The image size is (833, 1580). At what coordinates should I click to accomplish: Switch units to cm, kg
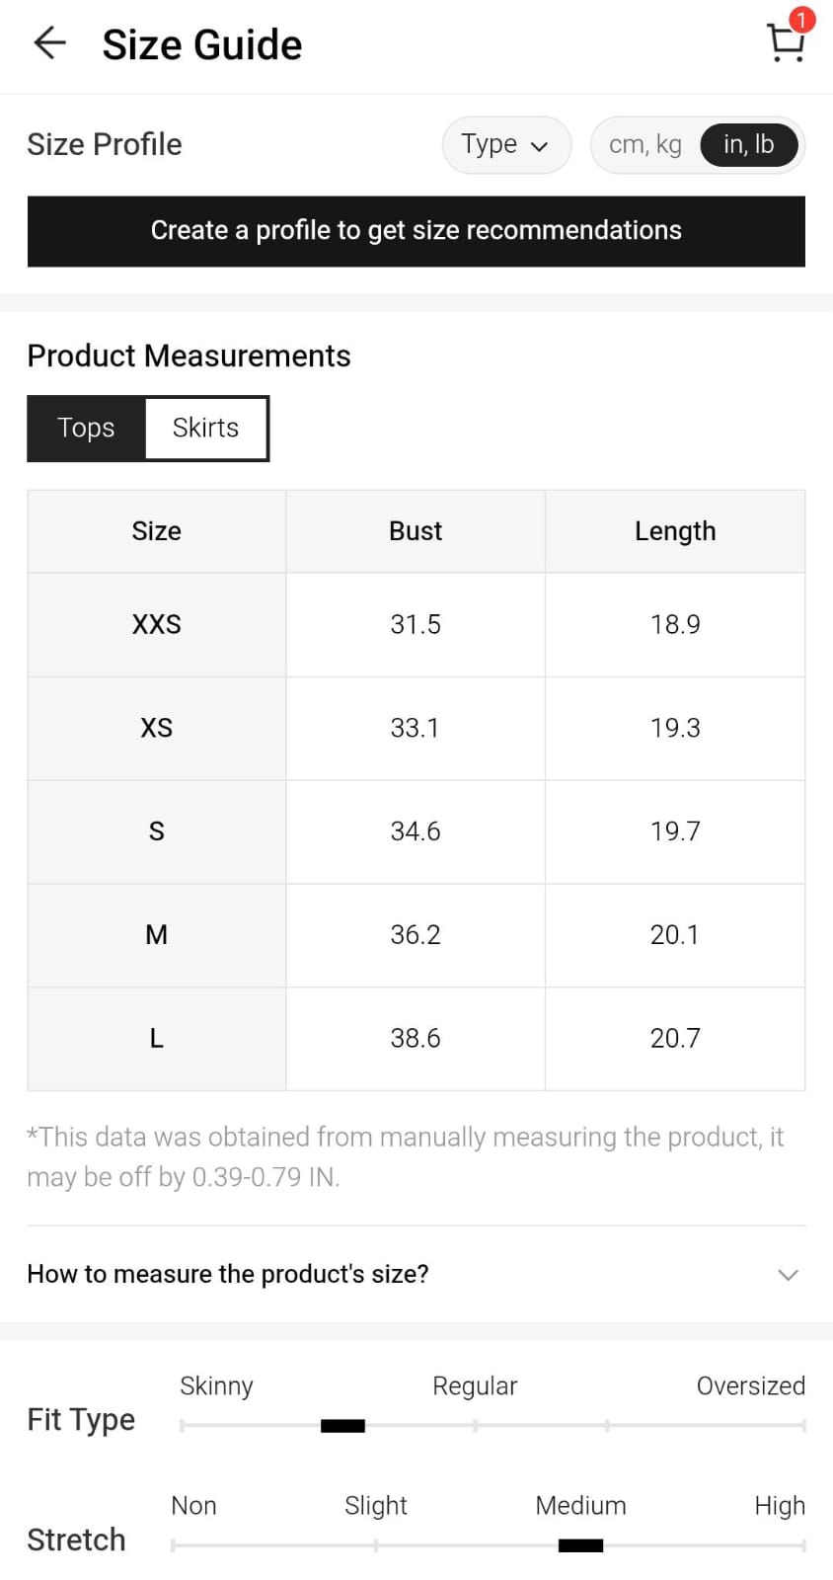[x=645, y=145]
